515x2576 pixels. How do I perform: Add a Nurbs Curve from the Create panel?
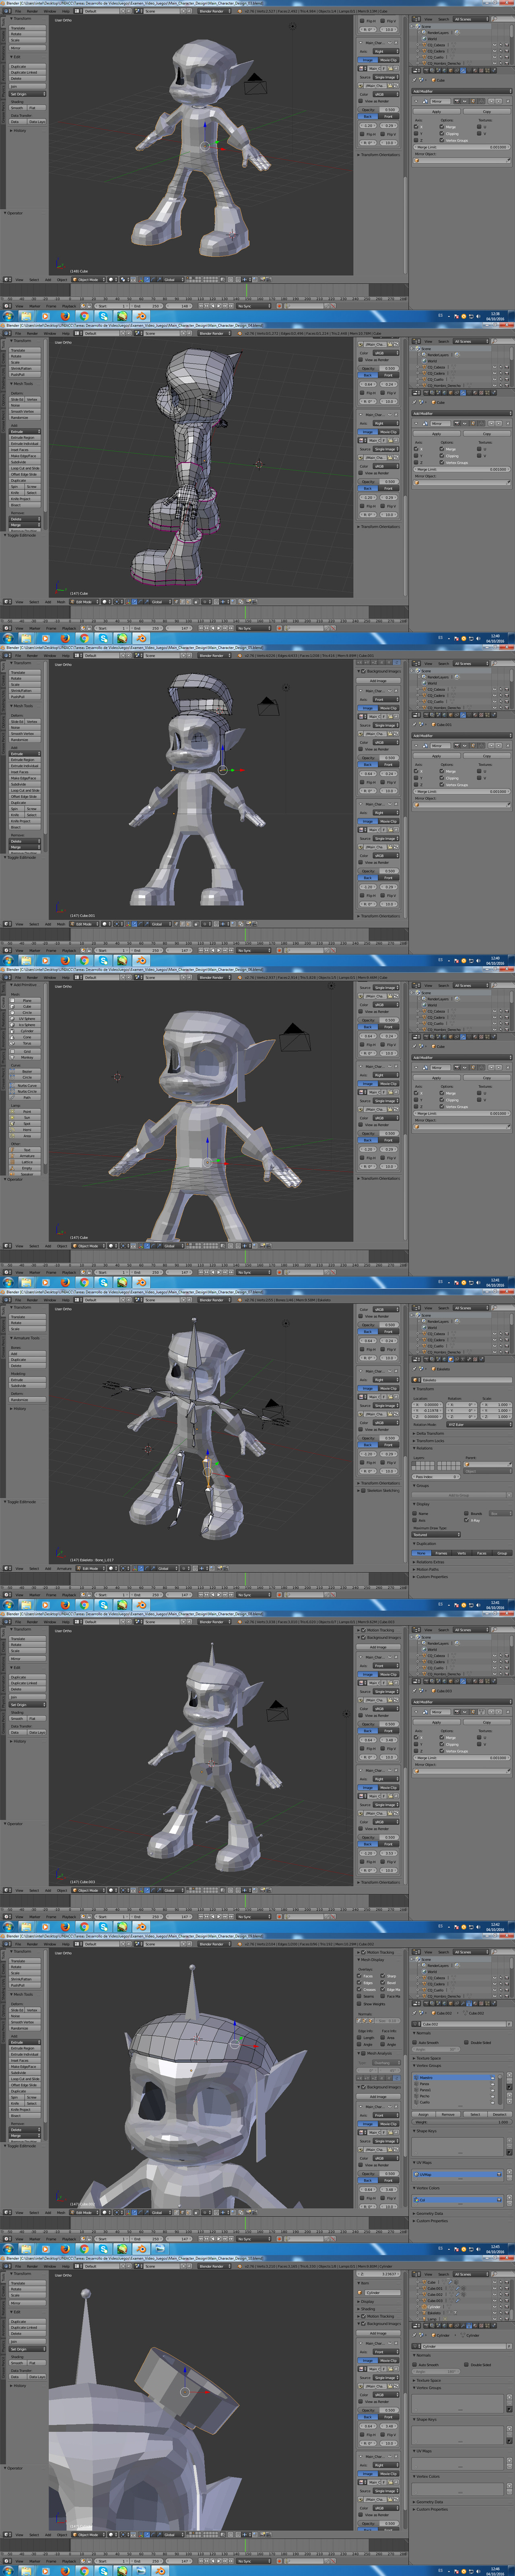(x=25, y=1086)
